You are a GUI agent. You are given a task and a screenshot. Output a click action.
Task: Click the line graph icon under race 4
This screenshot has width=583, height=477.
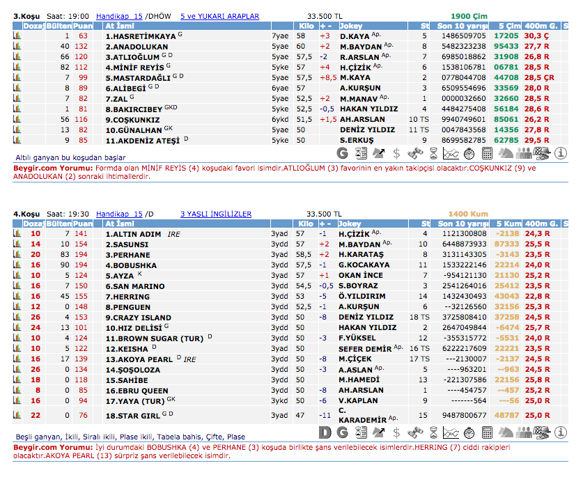(x=451, y=432)
